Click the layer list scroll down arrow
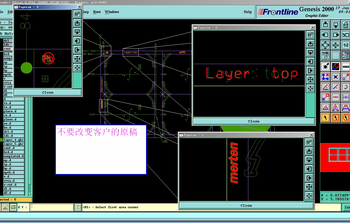This screenshot has height=223, width=350. point(30,194)
